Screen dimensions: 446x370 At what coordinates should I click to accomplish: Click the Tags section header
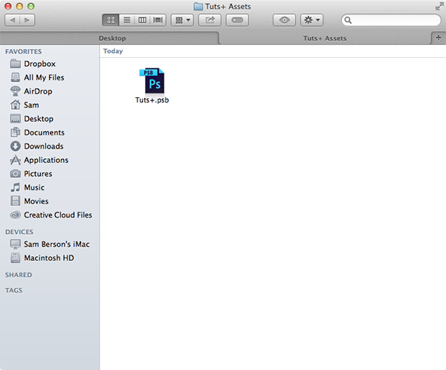click(13, 291)
